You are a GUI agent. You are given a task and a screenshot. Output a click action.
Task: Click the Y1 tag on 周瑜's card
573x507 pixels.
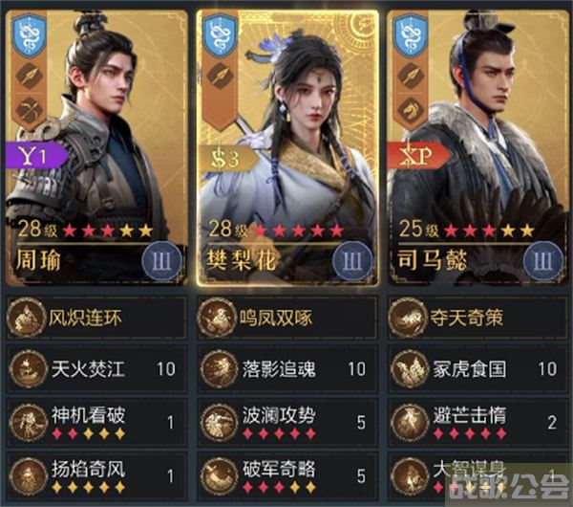pos(36,155)
